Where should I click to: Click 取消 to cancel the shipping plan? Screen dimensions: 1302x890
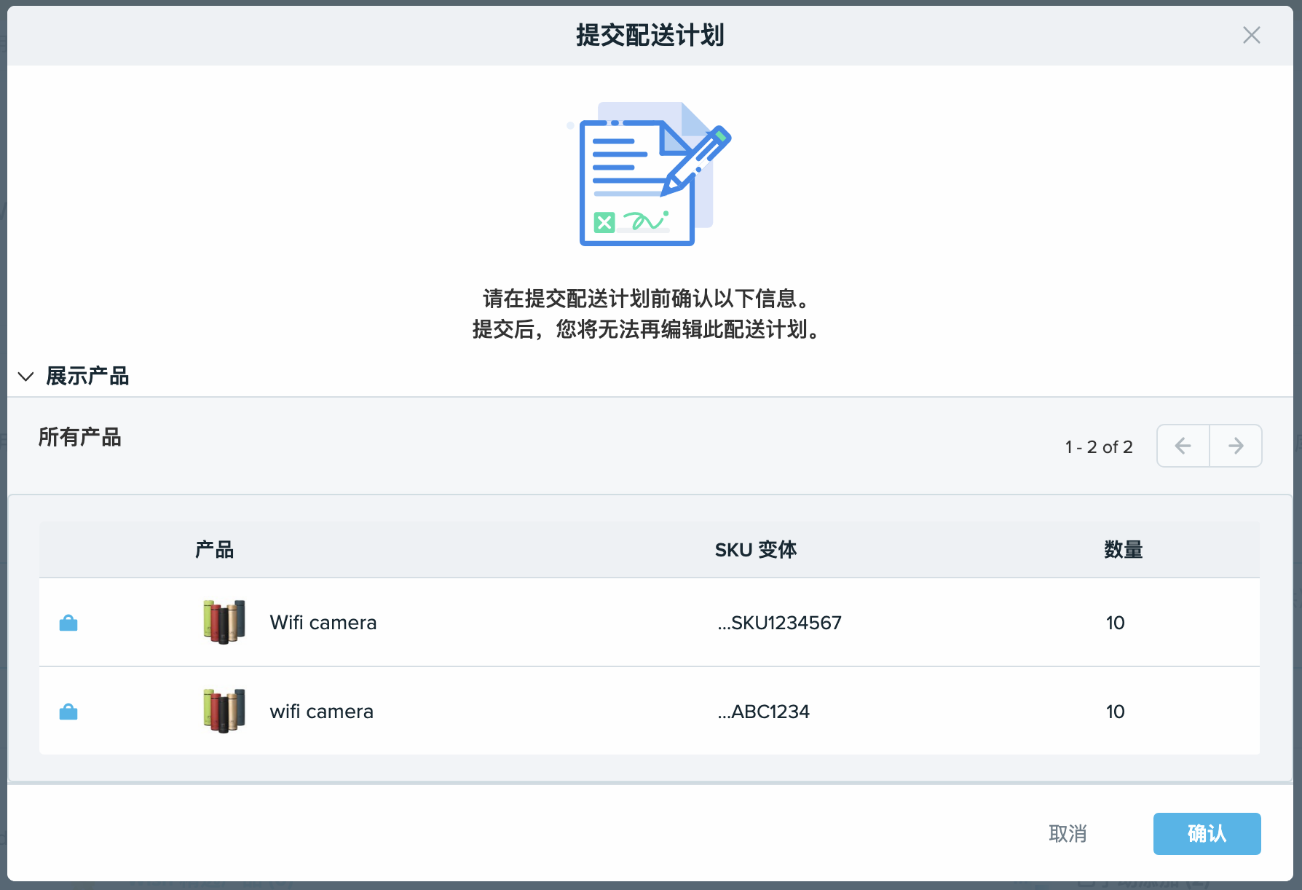coord(1068,834)
